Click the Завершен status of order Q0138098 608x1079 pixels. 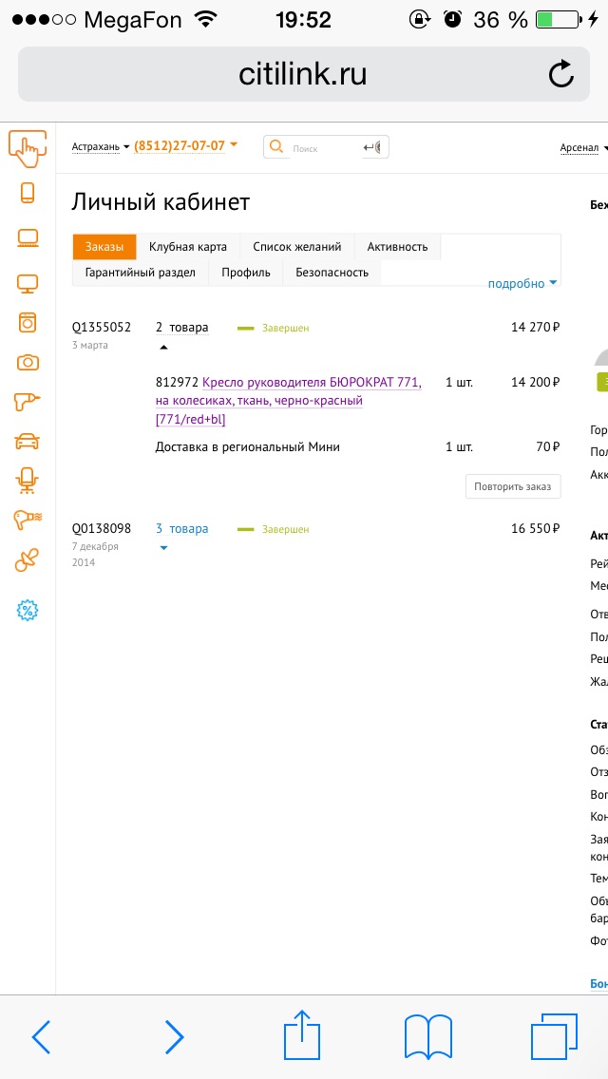[x=285, y=529]
